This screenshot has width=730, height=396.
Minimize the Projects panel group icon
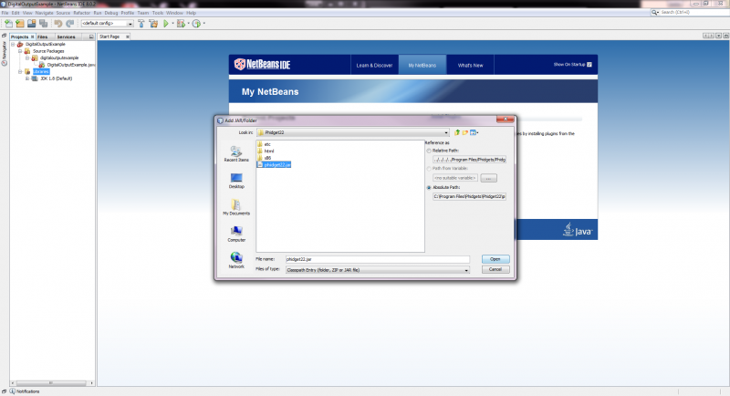tap(91, 36)
